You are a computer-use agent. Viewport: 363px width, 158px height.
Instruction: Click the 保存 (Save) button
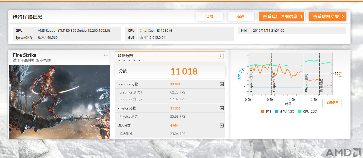coord(241,17)
